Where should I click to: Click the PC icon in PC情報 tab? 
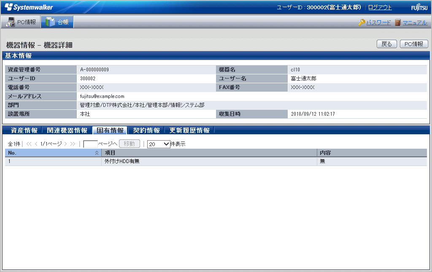11,22
